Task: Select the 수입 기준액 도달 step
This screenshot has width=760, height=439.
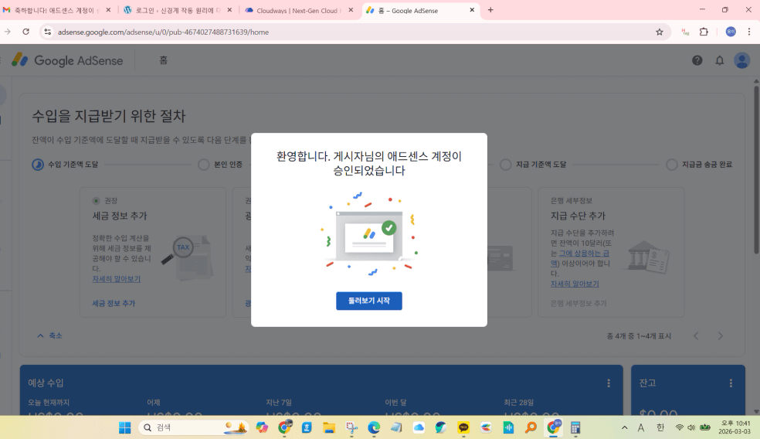Action: click(x=66, y=165)
